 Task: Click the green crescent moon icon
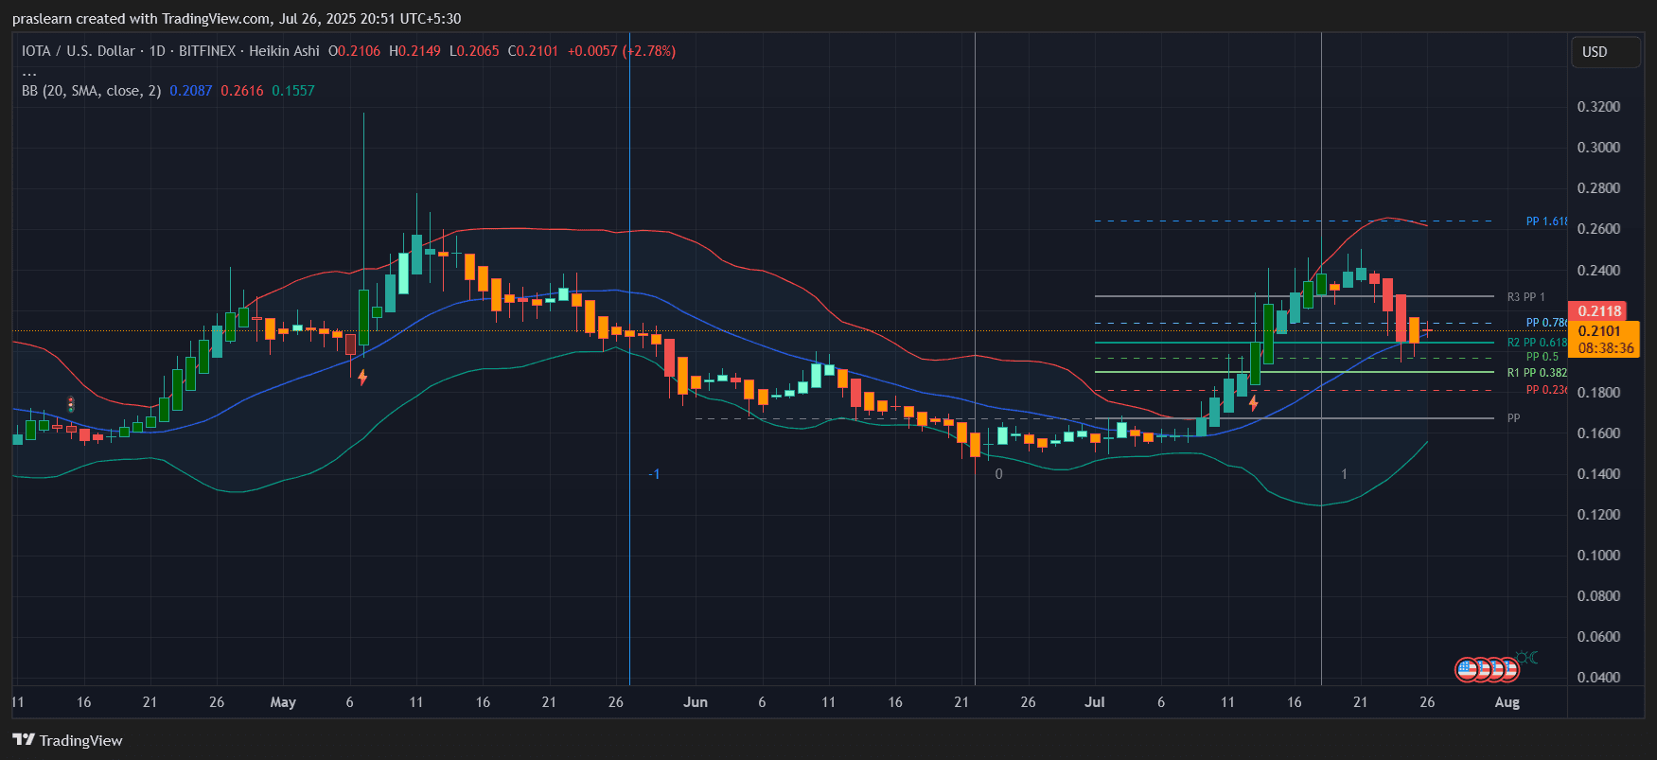pos(1533,657)
